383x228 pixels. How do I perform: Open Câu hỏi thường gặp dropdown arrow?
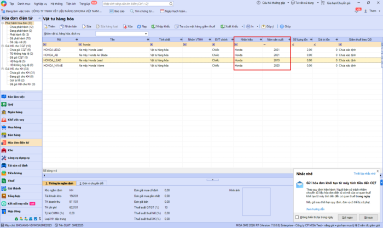tap(288, 3)
